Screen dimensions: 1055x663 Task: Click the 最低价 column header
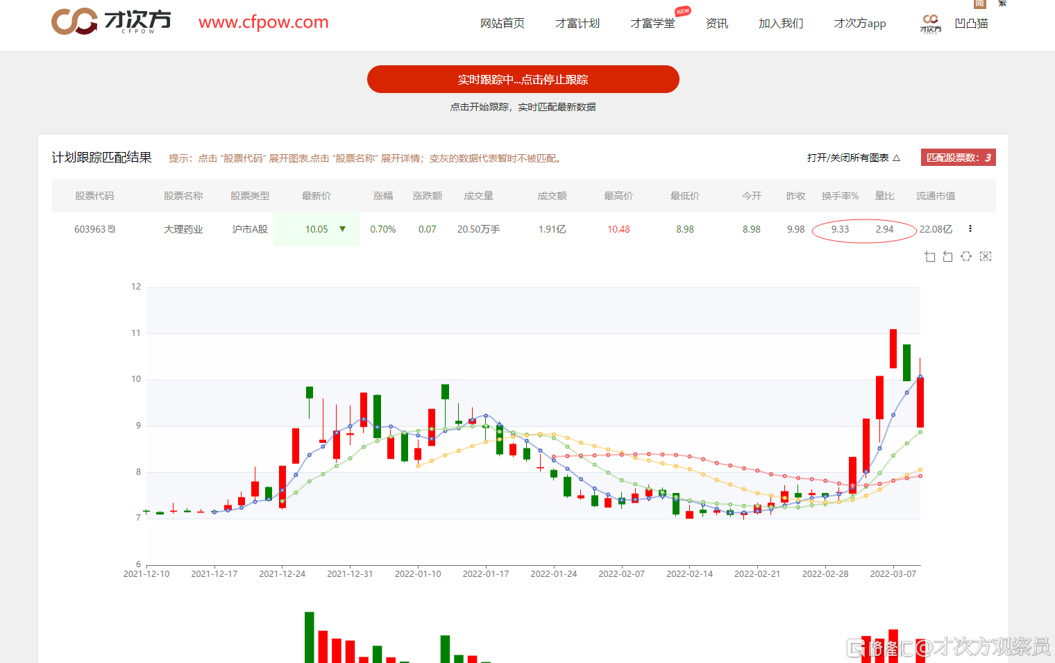685,196
